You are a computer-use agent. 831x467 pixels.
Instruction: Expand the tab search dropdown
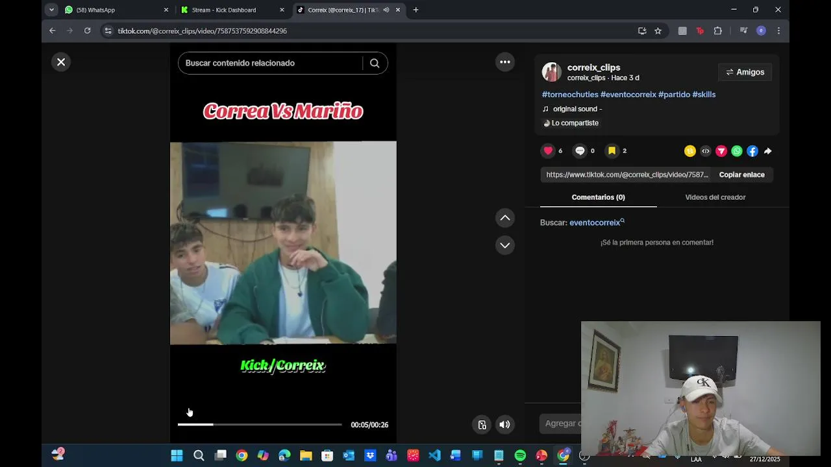pos(51,10)
